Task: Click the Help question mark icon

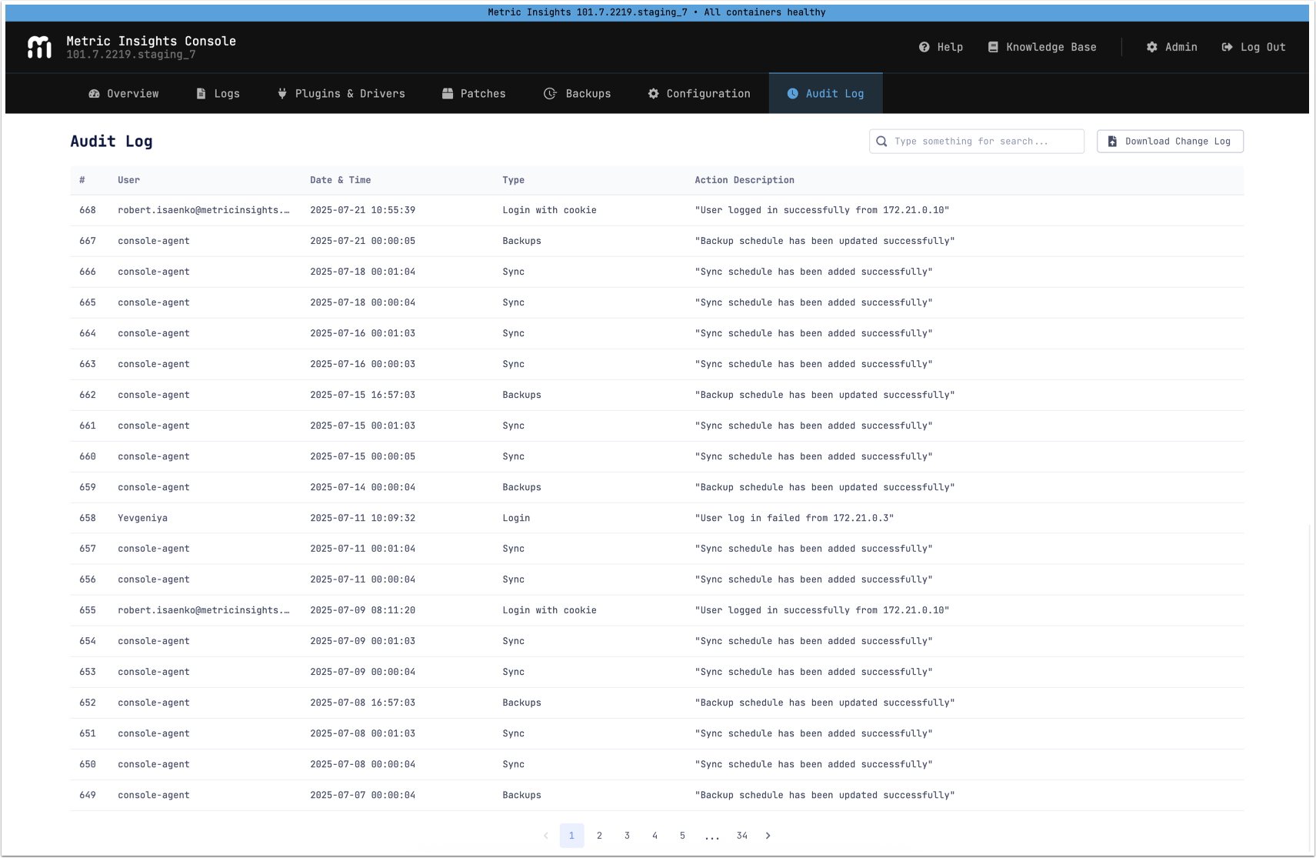Action: click(924, 47)
